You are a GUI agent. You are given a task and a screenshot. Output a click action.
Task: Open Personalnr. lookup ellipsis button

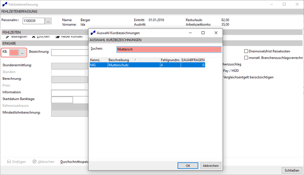click(48, 21)
